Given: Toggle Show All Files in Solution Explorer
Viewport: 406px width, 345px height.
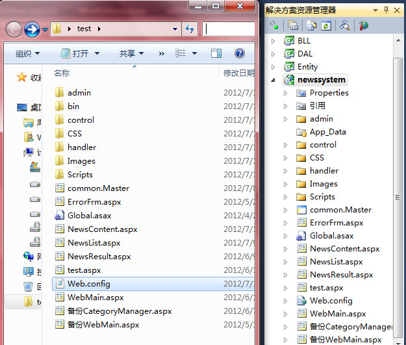Looking at the screenshot, I should 311,25.
